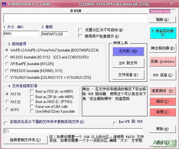Open USB 信息 (I) info button
Screen dimensions: 179x149
pyautogui.click(x=163, y=75)
